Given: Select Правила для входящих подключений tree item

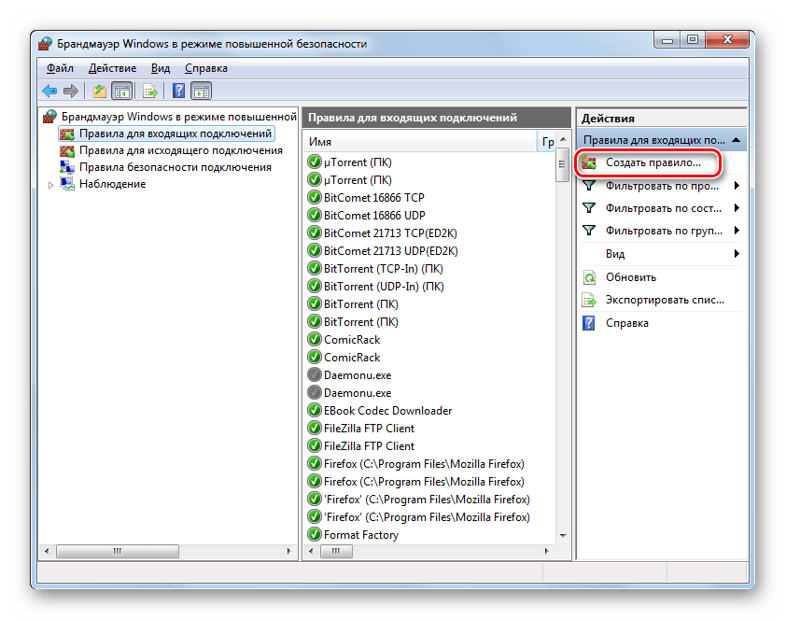Looking at the screenshot, I should [175, 134].
